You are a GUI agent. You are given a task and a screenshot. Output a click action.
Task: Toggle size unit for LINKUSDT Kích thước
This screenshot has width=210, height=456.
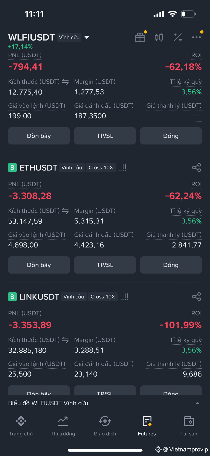[x=65, y=340]
